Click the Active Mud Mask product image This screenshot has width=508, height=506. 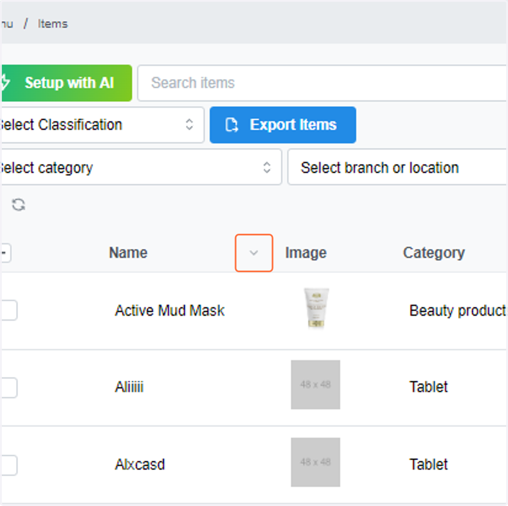(x=316, y=308)
